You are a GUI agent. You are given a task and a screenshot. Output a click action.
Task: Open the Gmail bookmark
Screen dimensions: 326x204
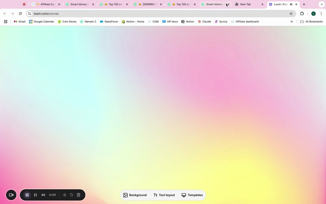(20, 22)
